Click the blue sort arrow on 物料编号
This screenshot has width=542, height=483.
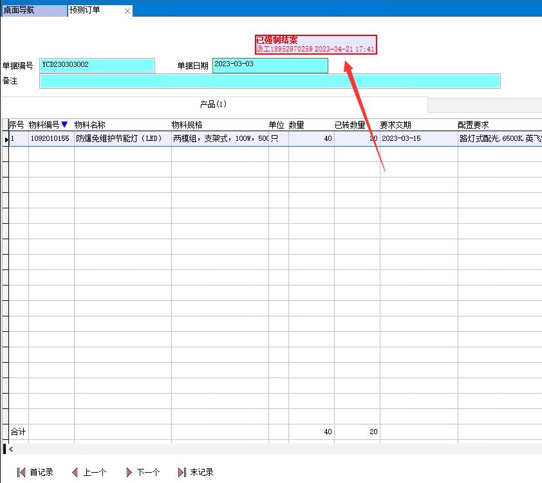point(64,125)
